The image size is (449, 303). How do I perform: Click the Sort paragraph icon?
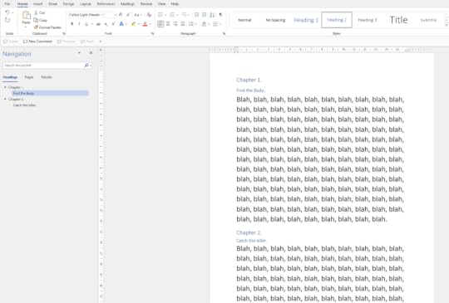[x=212, y=15]
